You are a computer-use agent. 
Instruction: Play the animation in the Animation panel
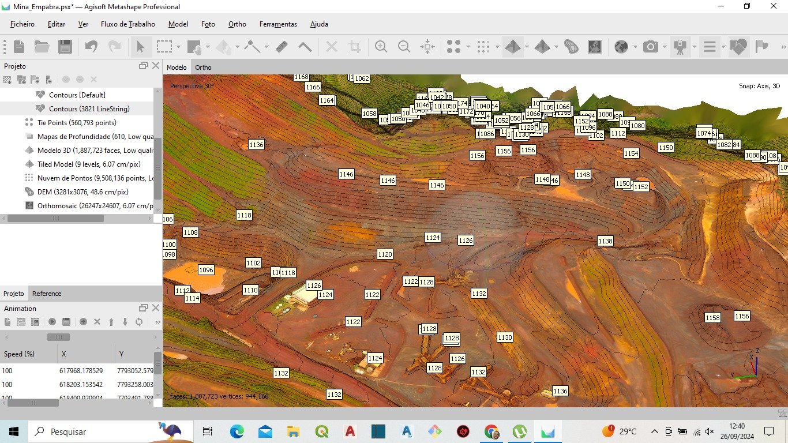coord(51,322)
